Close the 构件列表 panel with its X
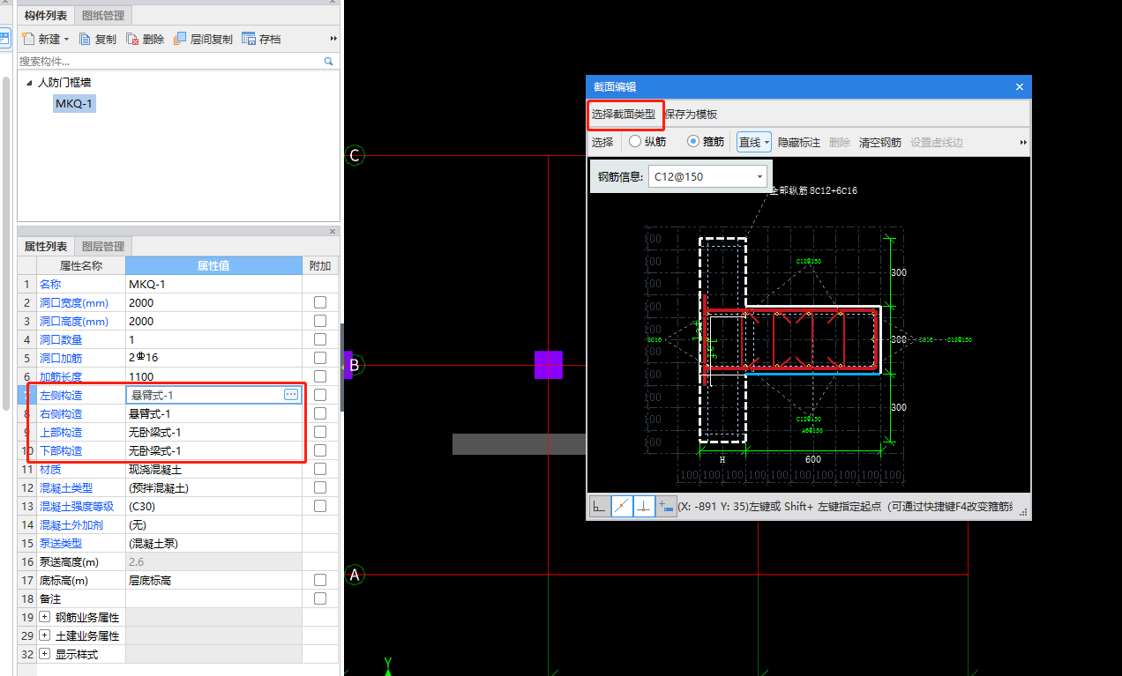 pyautogui.click(x=333, y=4)
